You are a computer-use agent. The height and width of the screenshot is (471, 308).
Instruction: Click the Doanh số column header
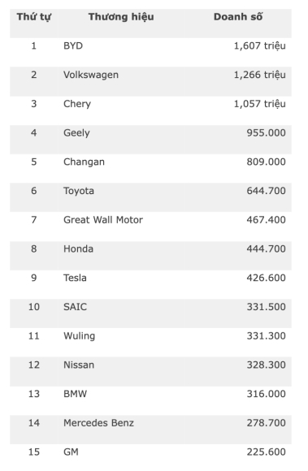(x=237, y=17)
